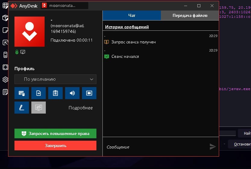Click Завершить to end session

[55, 146]
